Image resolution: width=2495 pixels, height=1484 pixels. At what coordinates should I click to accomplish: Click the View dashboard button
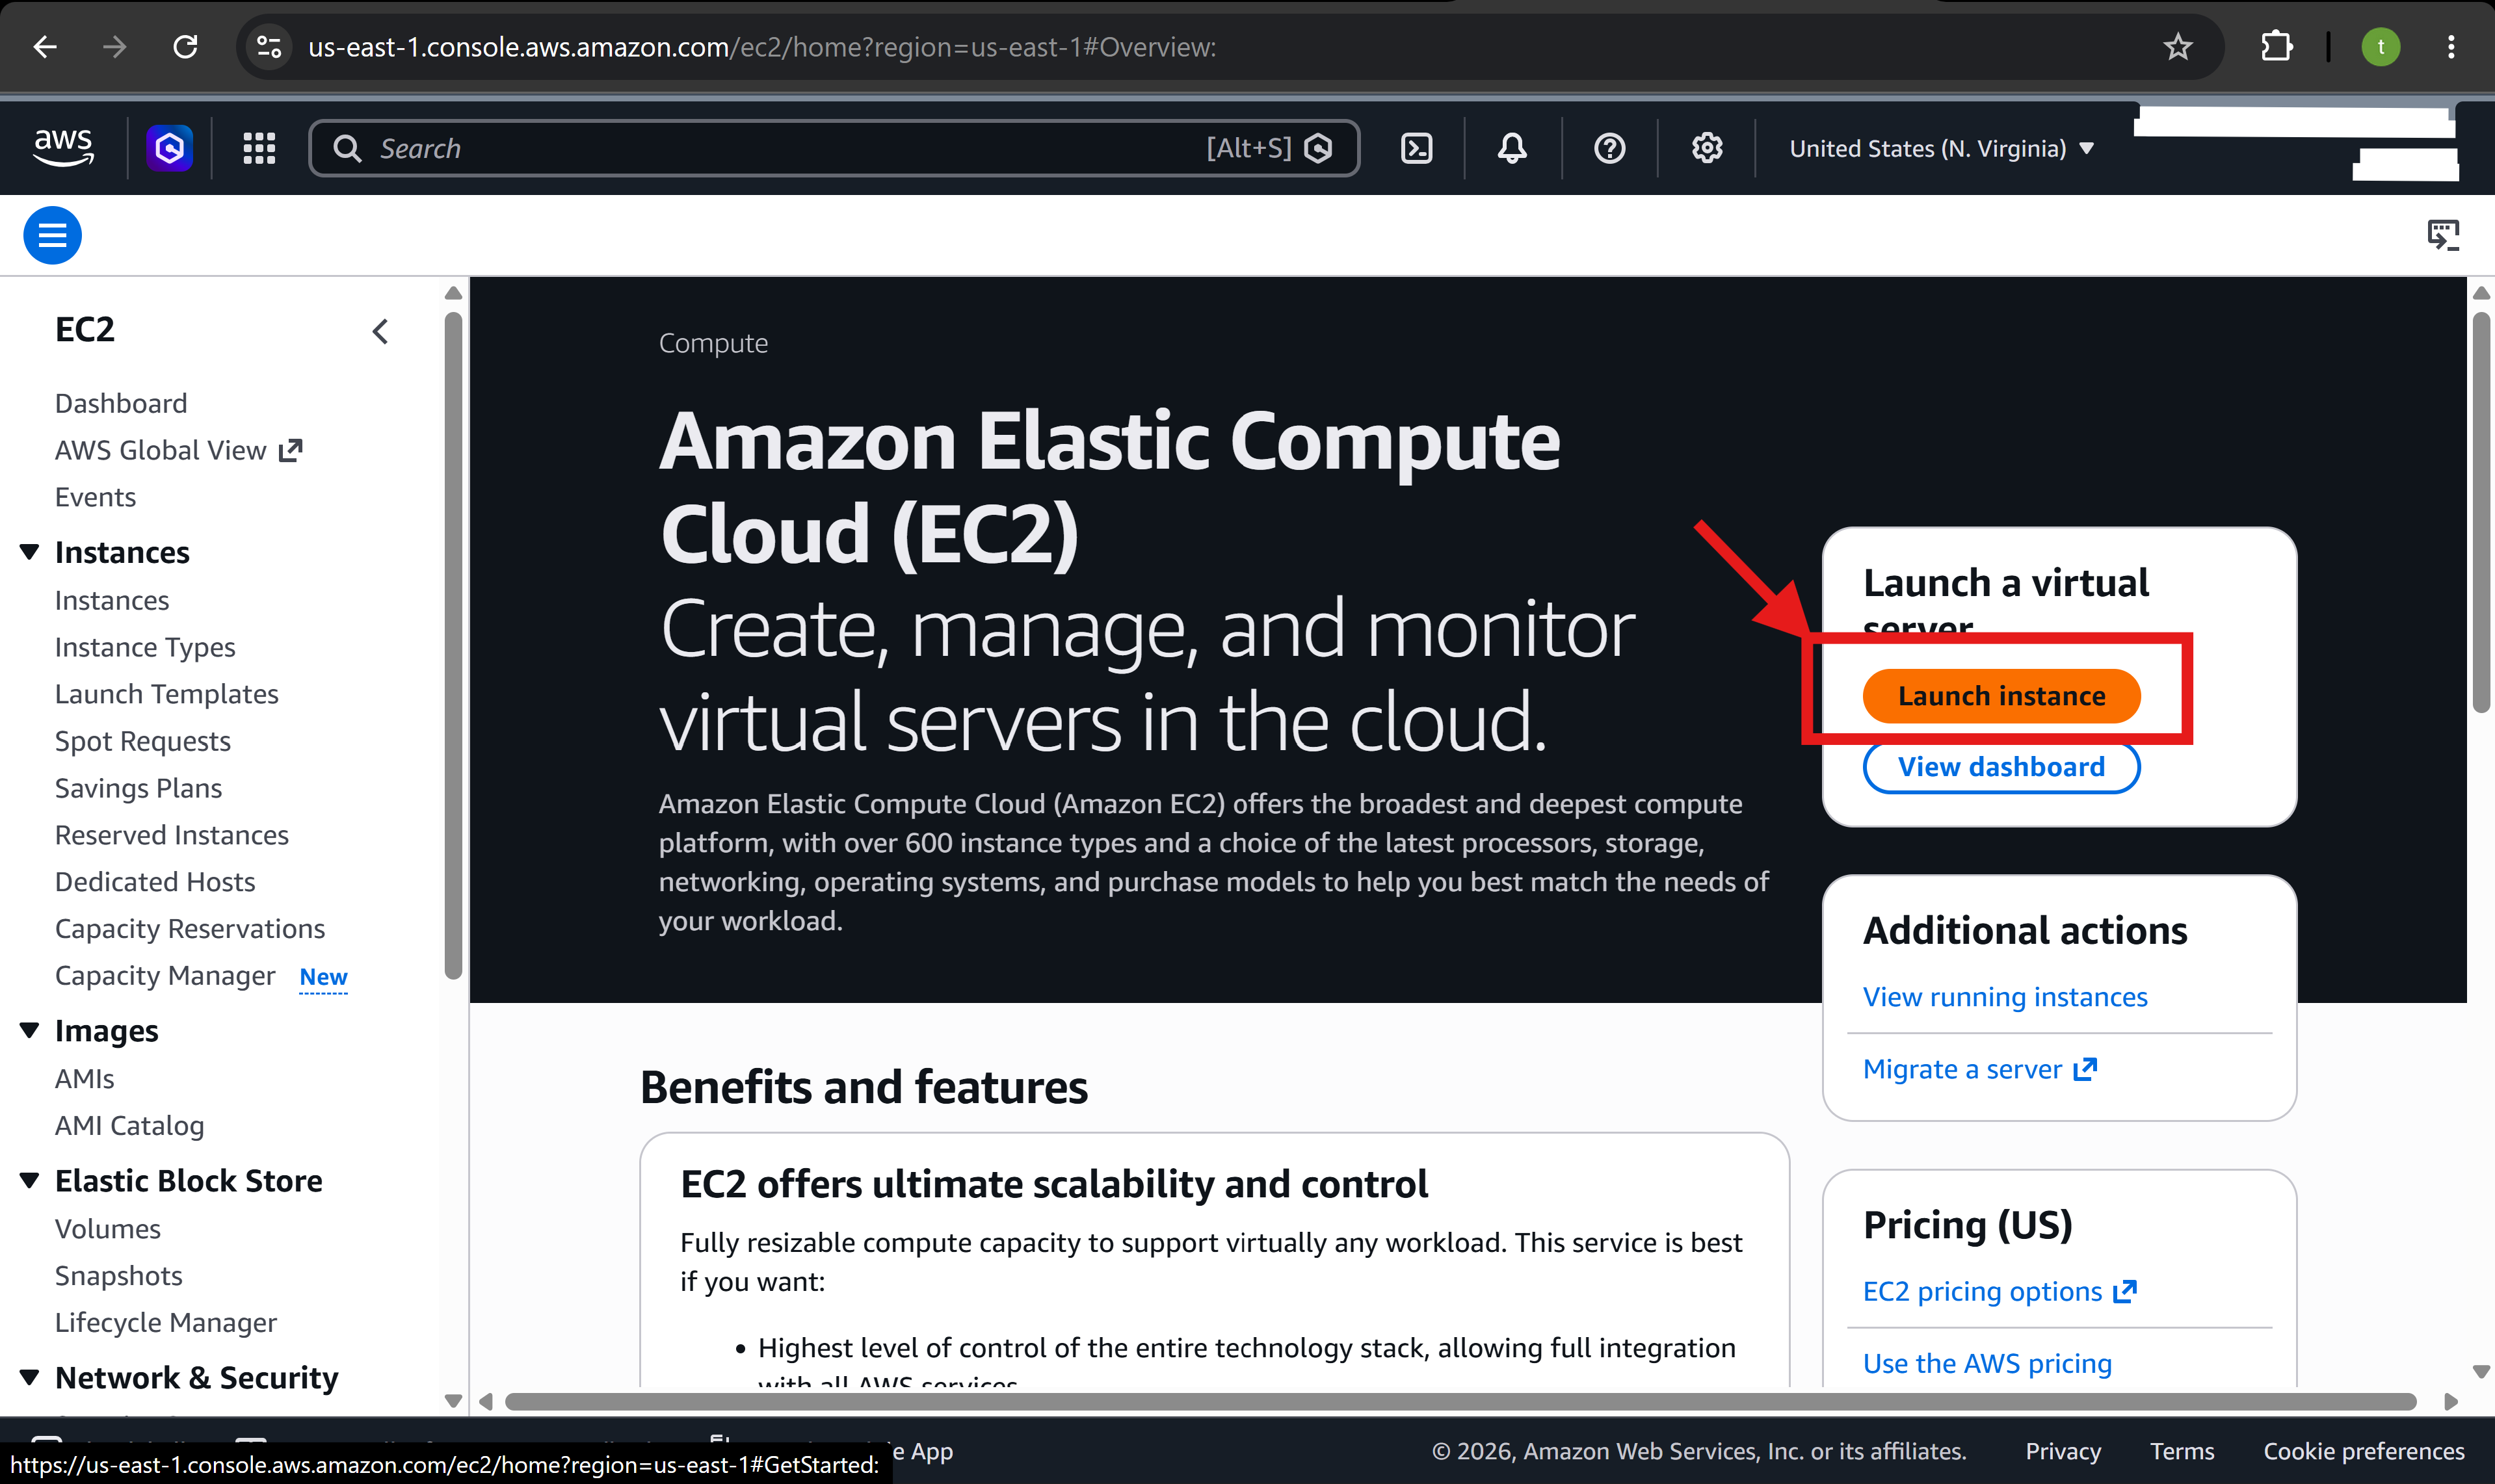click(x=2001, y=767)
